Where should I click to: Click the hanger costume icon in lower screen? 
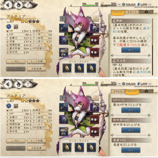pos(96,98)
